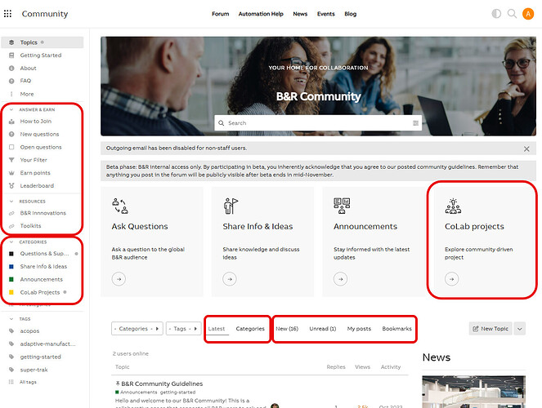Open the Leaderboard sidebar link
The width and height of the screenshot is (542, 408).
point(37,186)
